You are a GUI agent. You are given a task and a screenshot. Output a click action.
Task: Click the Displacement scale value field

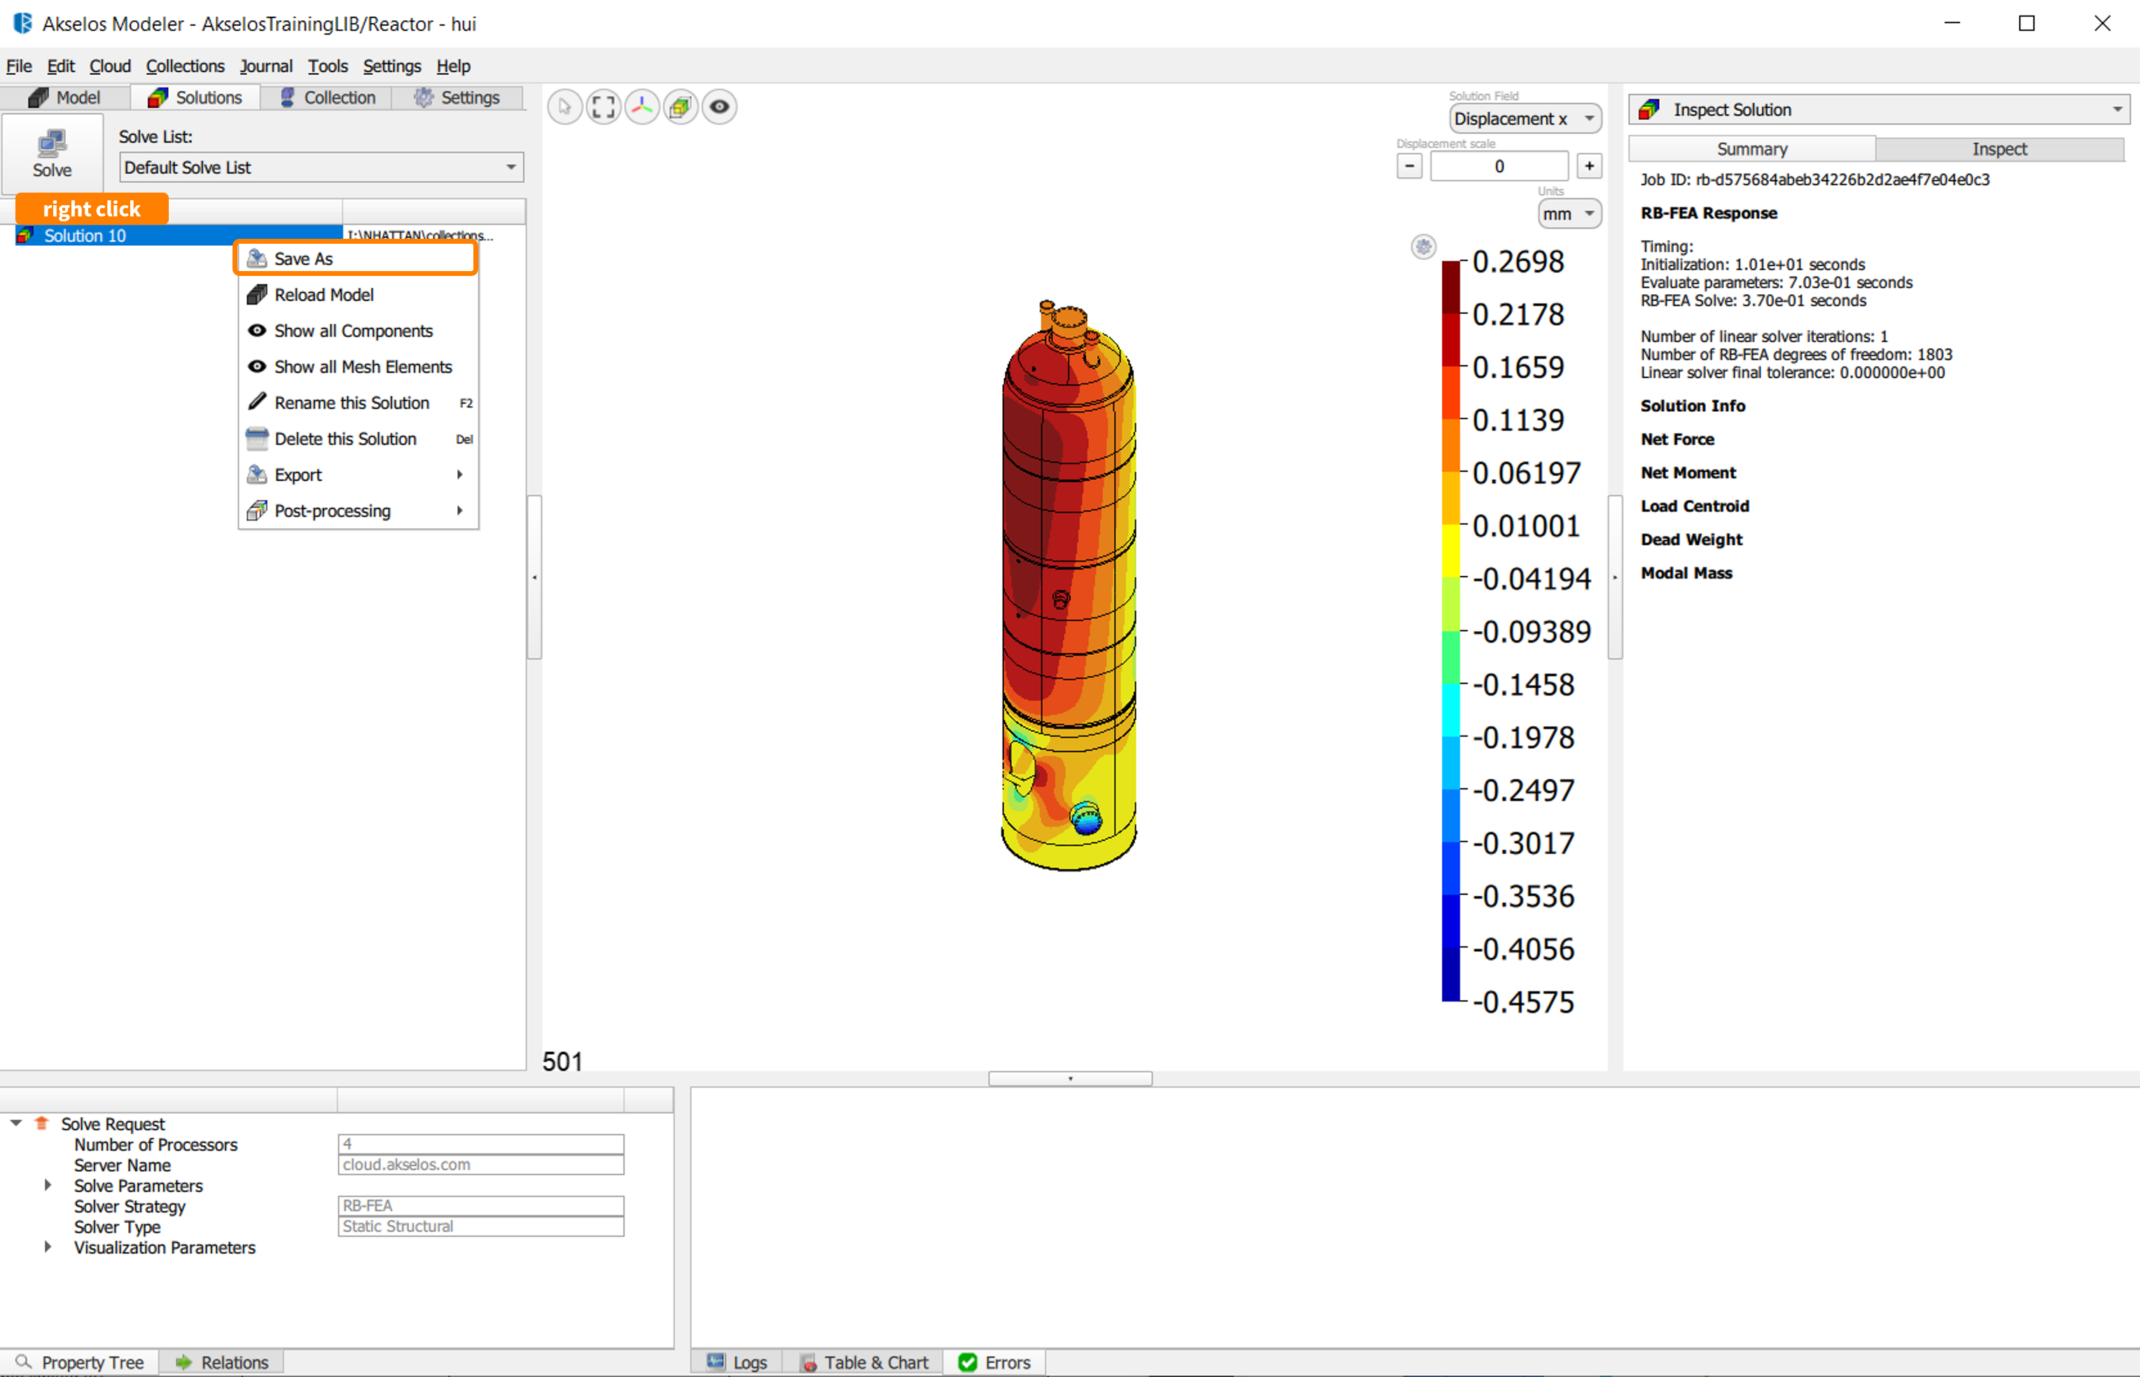point(1498,166)
